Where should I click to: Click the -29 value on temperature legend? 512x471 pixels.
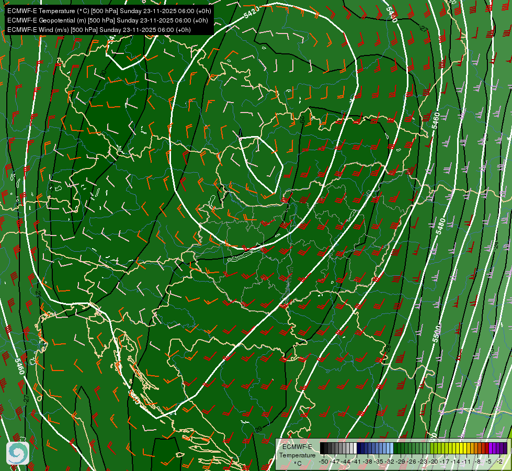point(401,462)
